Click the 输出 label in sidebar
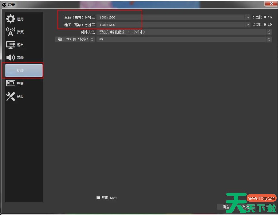Screen dimensions: 278x215 [20, 45]
